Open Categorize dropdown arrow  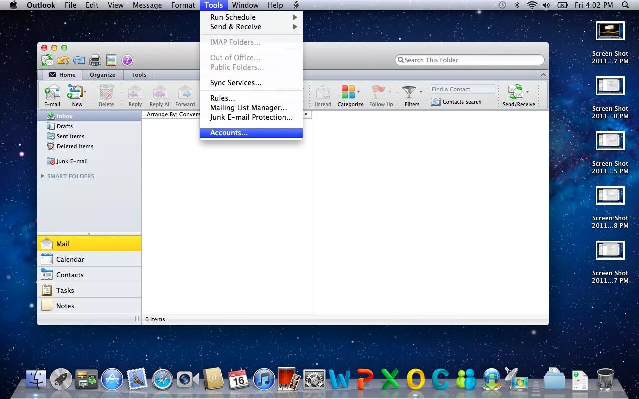358,92
